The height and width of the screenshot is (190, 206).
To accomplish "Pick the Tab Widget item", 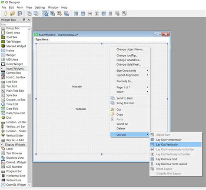I will pyautogui.click(x=13, y=42).
